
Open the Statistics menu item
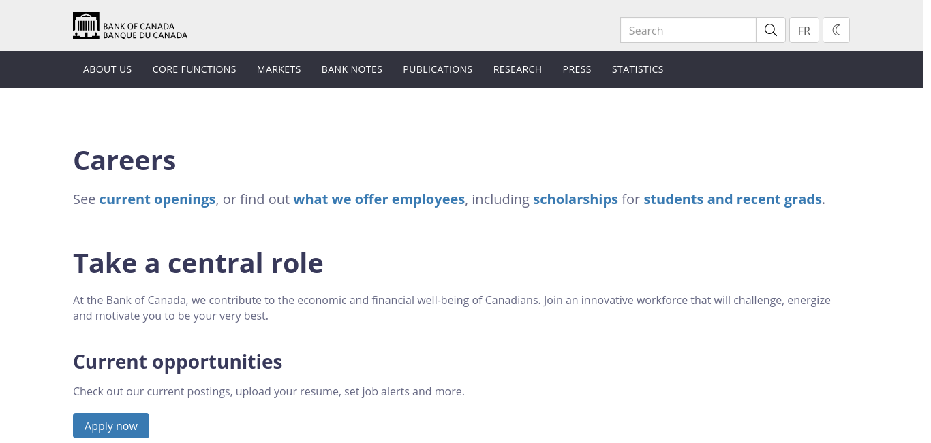(x=637, y=69)
